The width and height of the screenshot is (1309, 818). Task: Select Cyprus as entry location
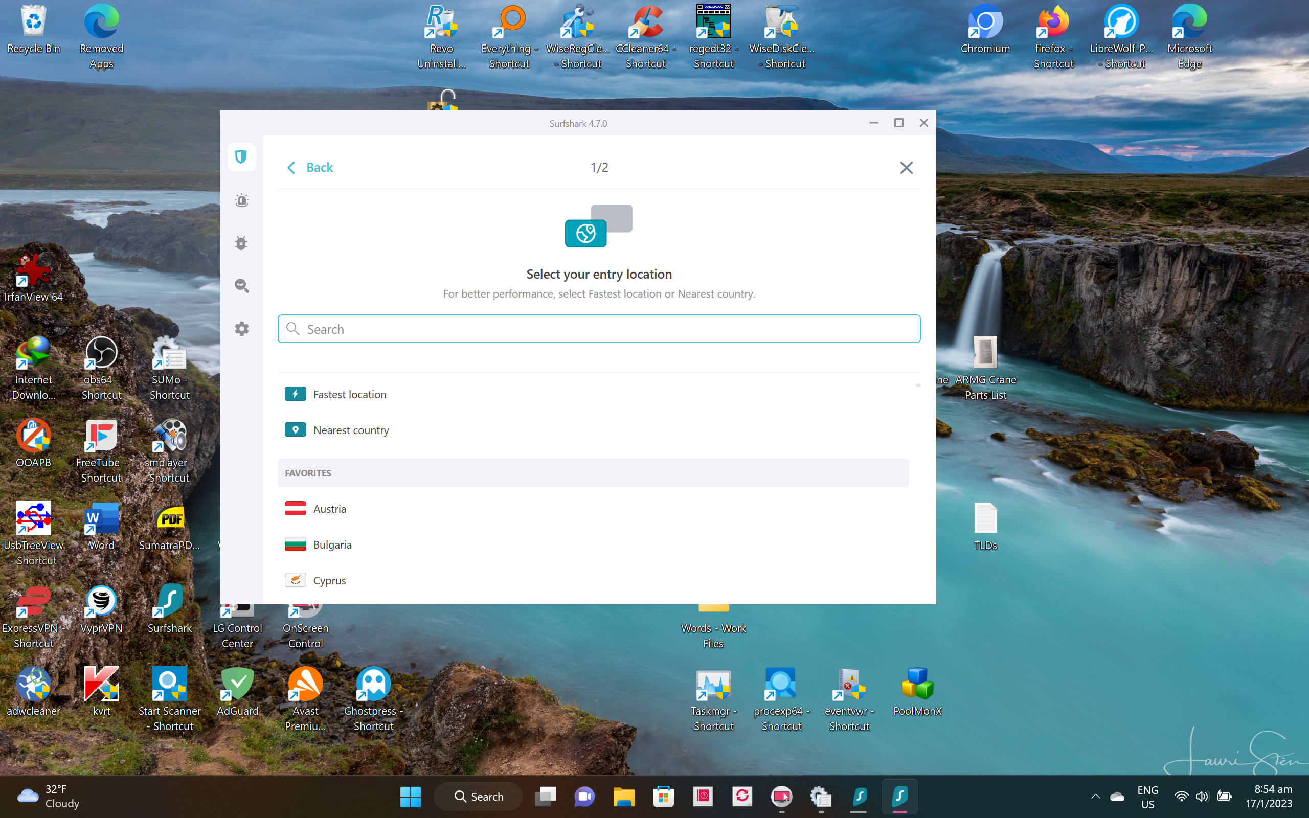(x=329, y=580)
